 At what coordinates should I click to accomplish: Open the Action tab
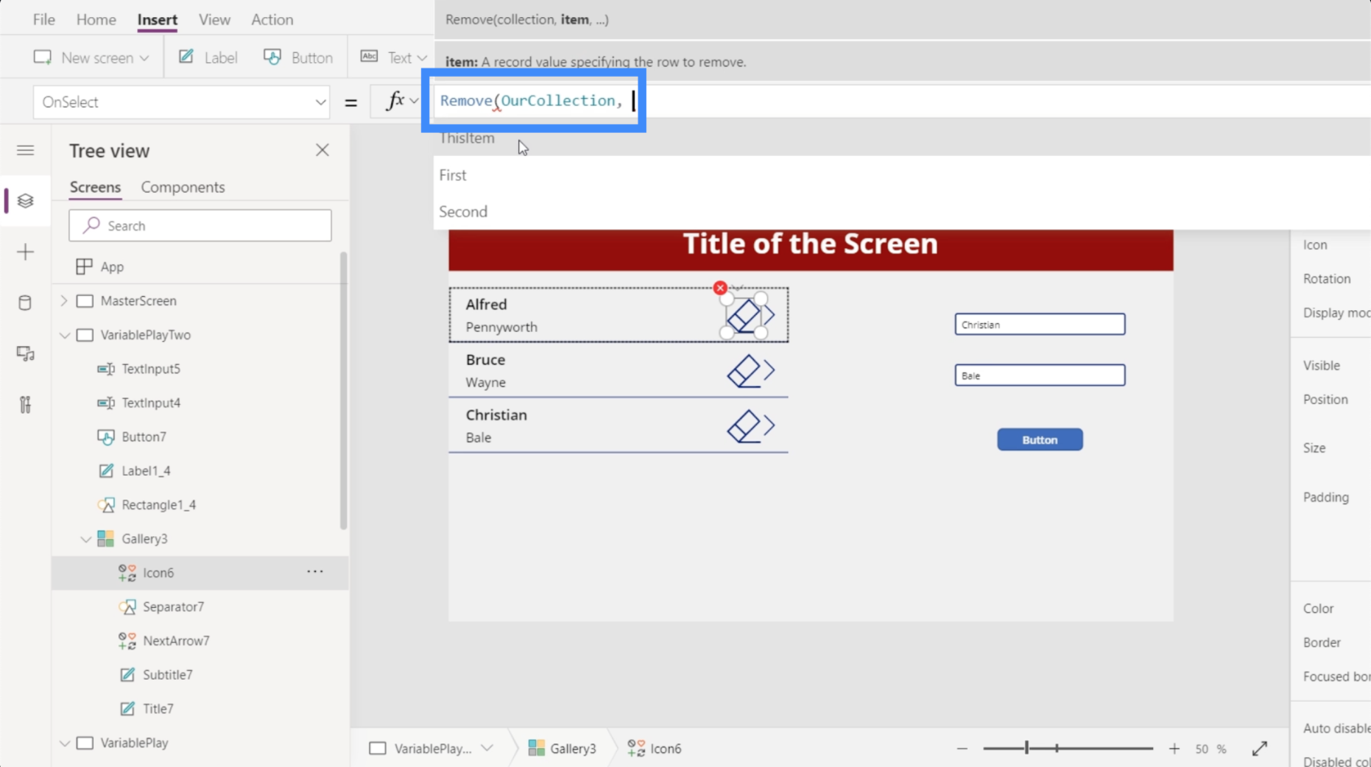coord(272,19)
